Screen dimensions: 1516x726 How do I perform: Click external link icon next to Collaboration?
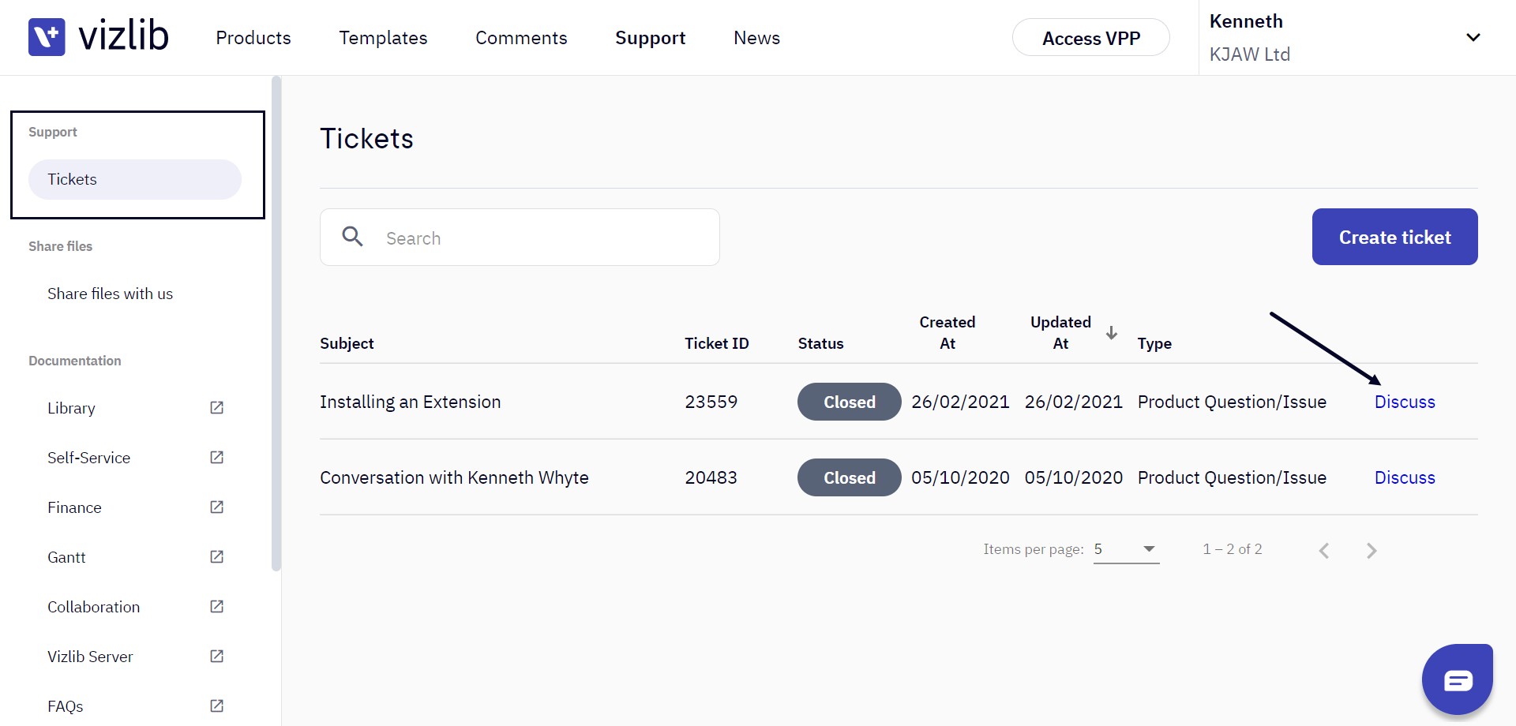216,607
